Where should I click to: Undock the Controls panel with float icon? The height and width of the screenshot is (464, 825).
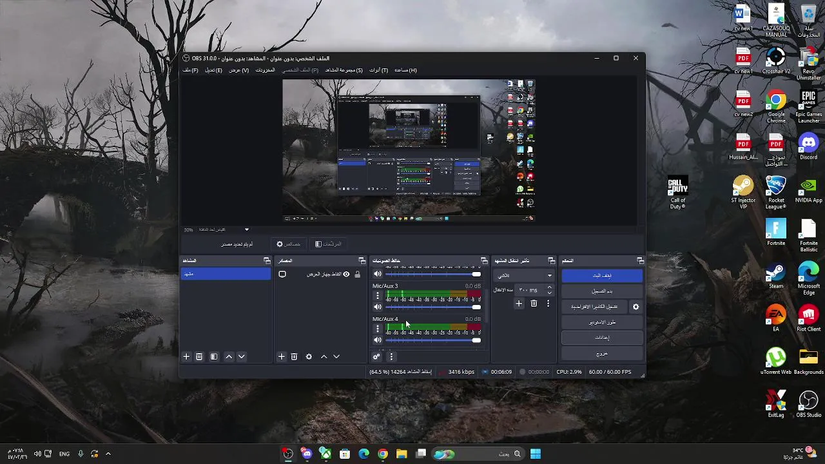click(x=640, y=260)
